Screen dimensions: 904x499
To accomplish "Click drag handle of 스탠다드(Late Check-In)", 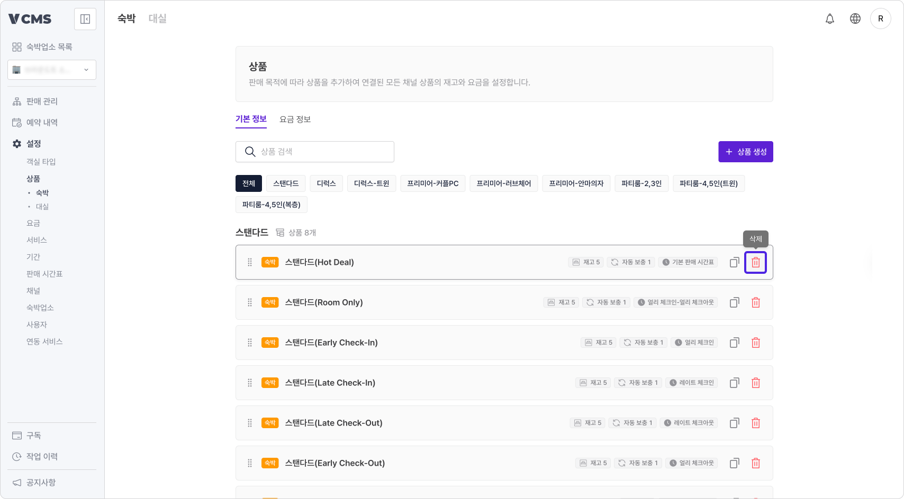I will [x=250, y=383].
